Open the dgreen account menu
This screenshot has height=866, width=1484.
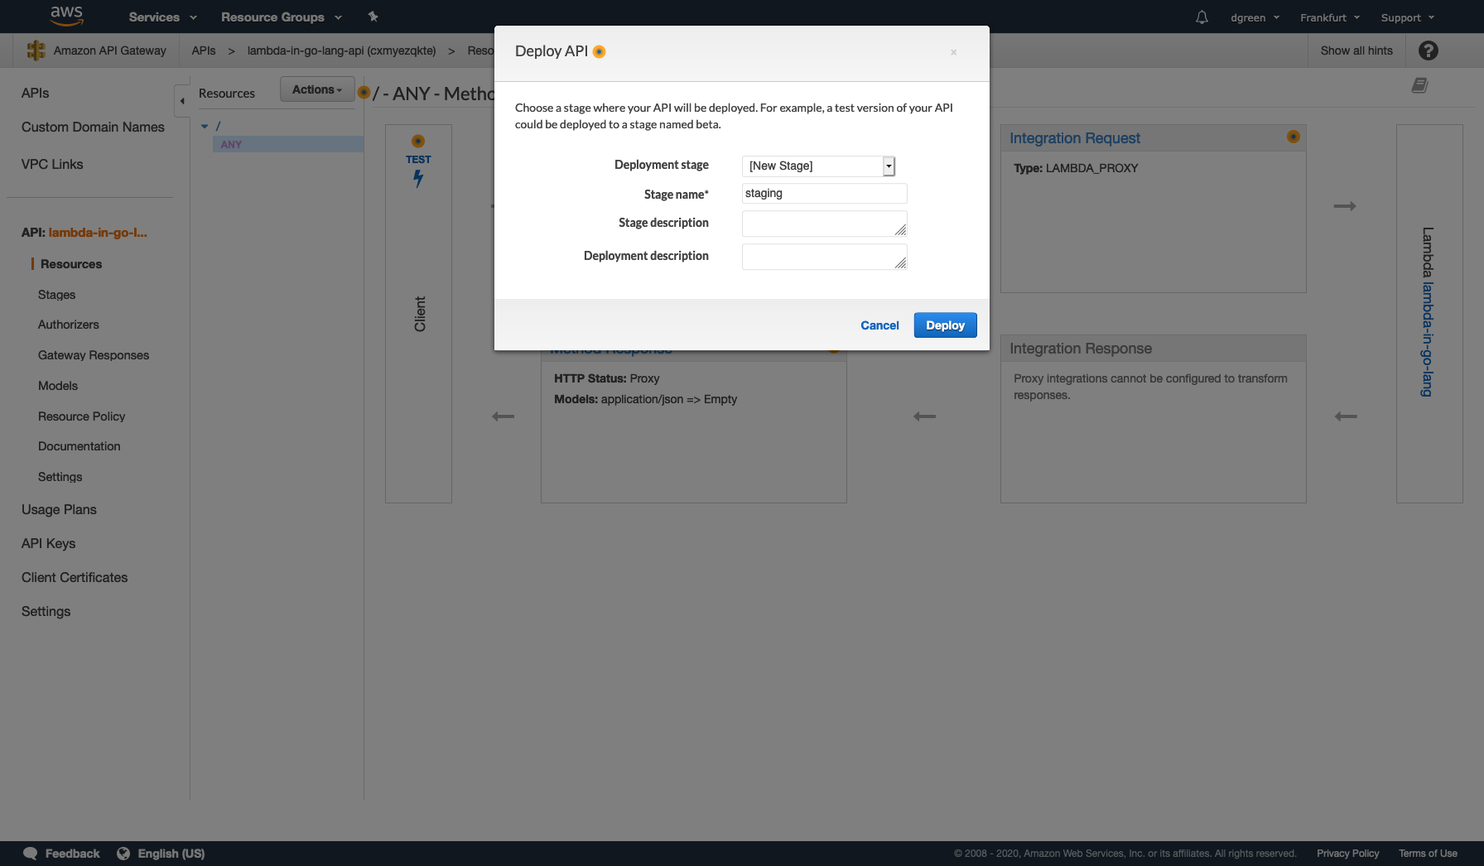click(1255, 17)
